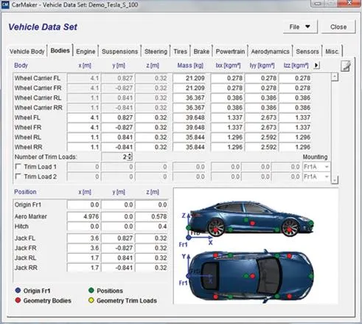Screen dimensions: 362x324
Task: Click the Aero Marker row label
Action: 31,216
